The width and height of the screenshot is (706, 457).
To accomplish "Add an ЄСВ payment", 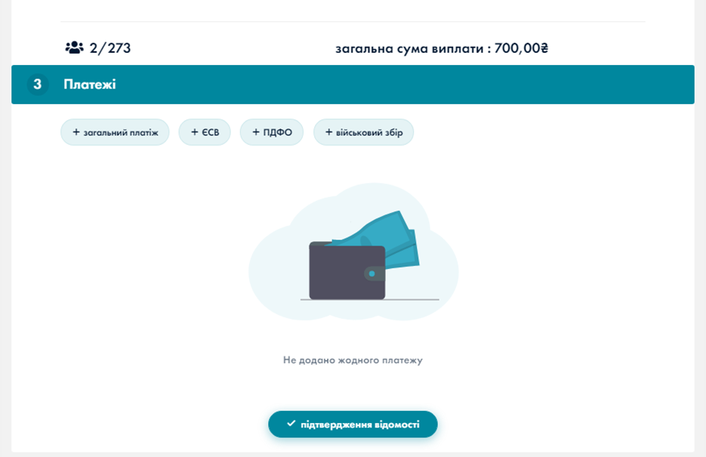I will pos(205,132).
